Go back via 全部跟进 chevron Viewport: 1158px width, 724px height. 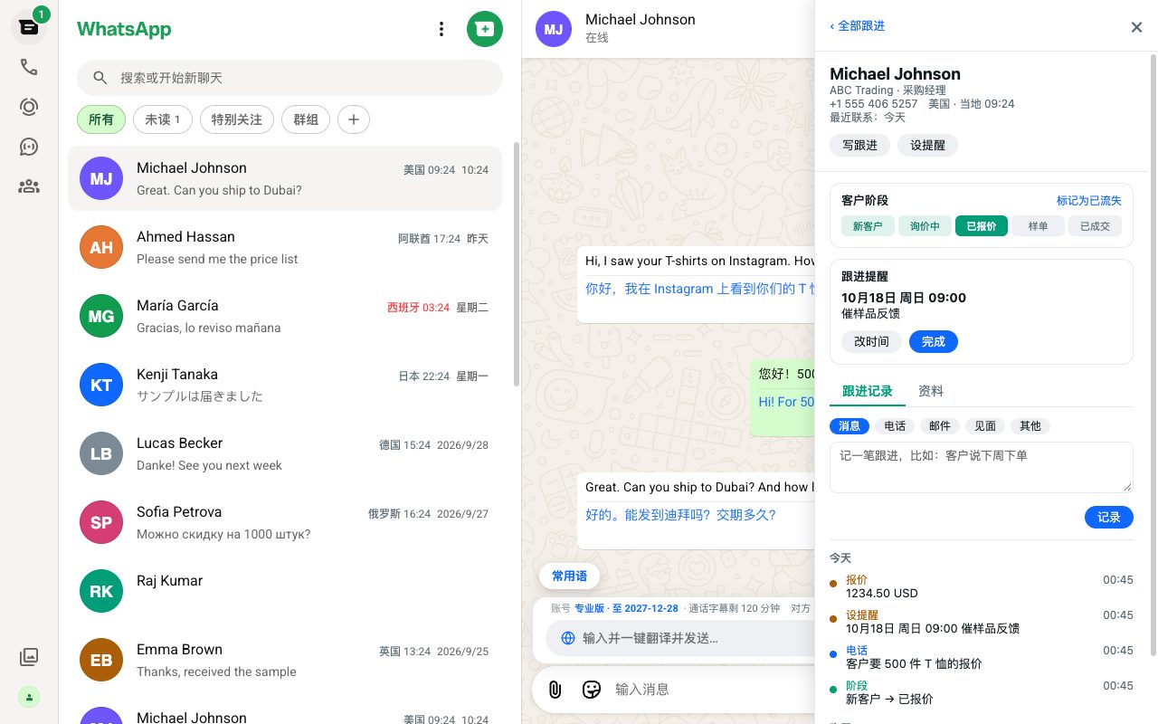coord(857,26)
